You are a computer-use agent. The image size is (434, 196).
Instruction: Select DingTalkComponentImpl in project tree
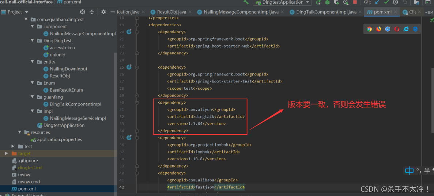[75, 104]
